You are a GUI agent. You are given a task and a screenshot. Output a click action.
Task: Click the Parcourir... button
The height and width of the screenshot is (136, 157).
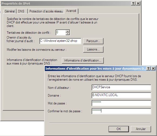[x=93, y=41]
